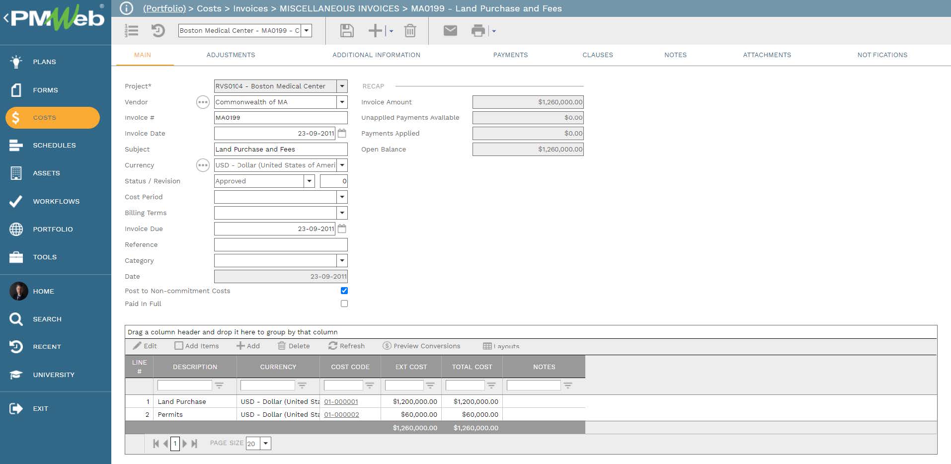Open cost code 01-000002 link
Viewport: 951px width, 464px height.
(341, 414)
